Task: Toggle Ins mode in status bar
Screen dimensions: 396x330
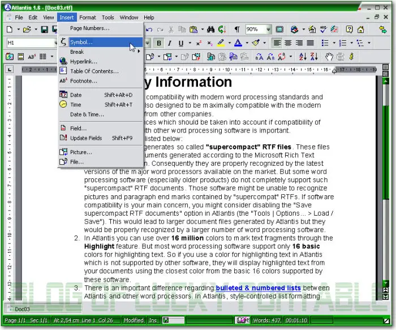Action: (x=153, y=320)
